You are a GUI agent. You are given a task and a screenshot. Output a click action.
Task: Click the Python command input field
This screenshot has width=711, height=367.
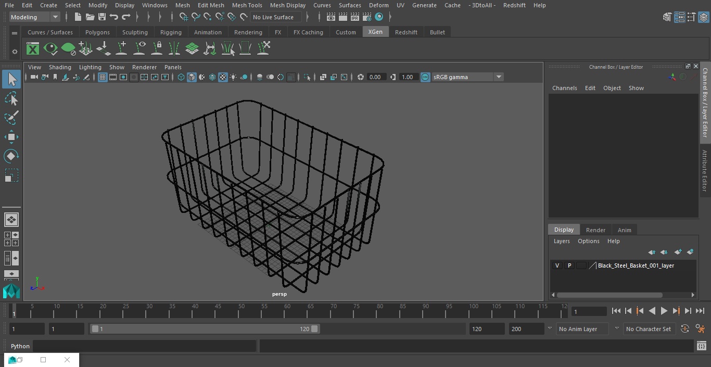click(x=145, y=346)
